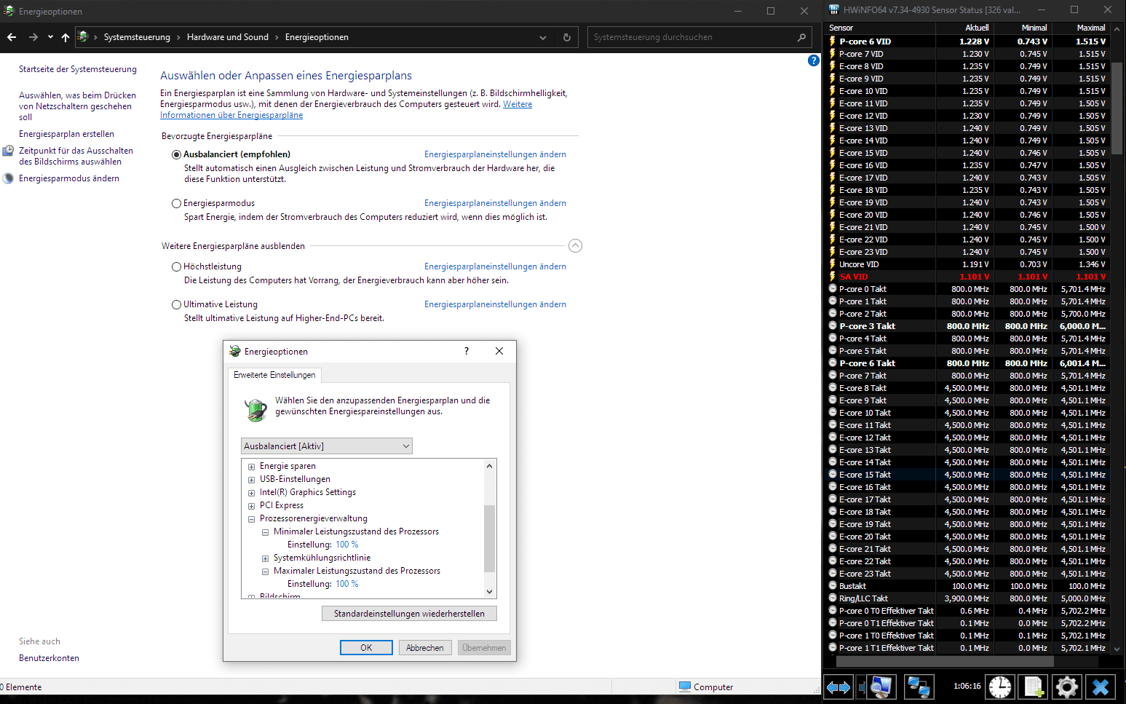Click the clock icon beside Bustakt
The image size is (1126, 704).
[x=833, y=586]
